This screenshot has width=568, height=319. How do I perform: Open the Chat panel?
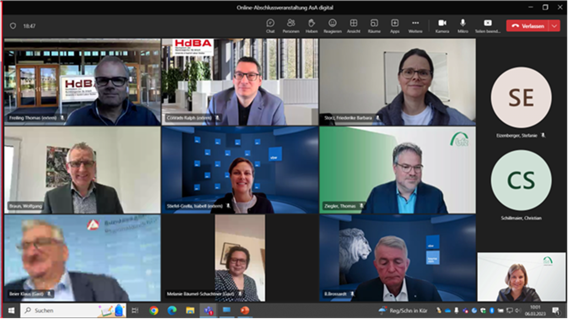[270, 26]
